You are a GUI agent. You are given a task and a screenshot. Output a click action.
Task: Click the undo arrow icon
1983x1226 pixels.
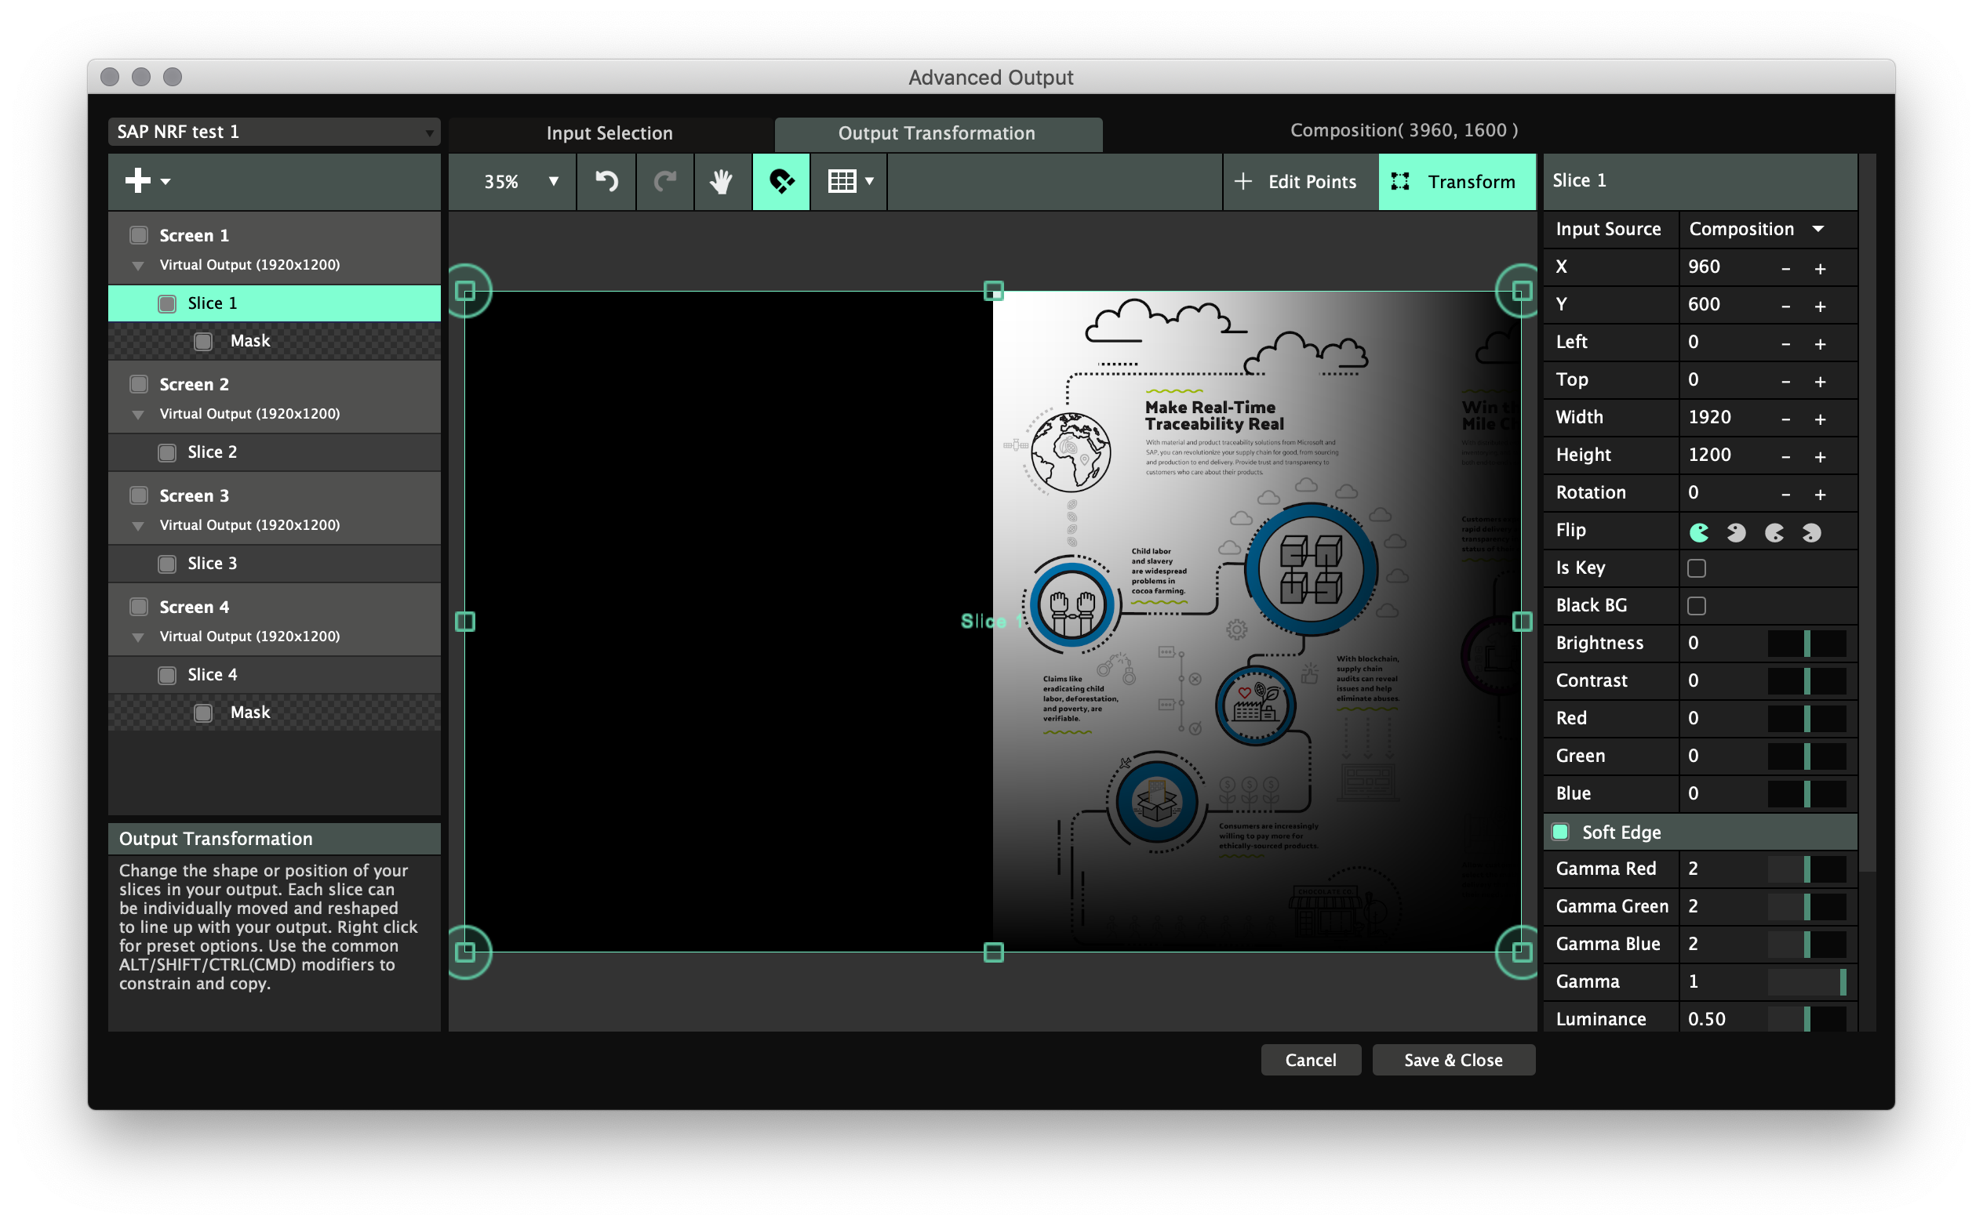(606, 182)
